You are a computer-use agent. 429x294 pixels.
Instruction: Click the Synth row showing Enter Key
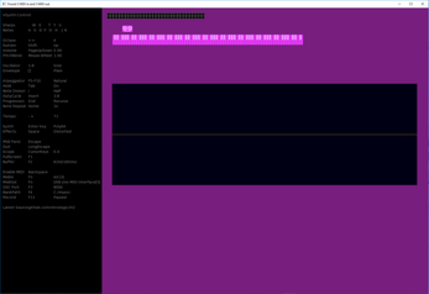point(33,126)
